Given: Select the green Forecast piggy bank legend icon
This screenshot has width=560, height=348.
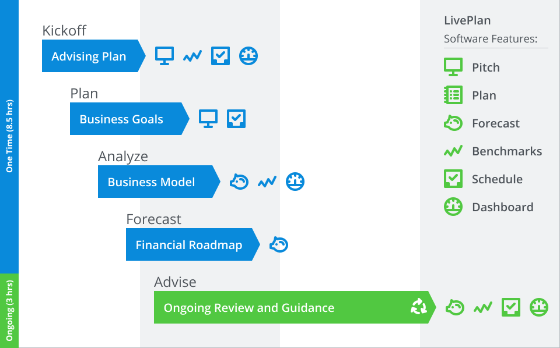Looking at the screenshot, I should pos(453,123).
